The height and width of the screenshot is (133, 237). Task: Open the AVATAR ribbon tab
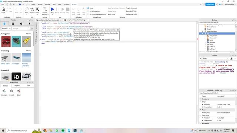[x=47, y=4]
